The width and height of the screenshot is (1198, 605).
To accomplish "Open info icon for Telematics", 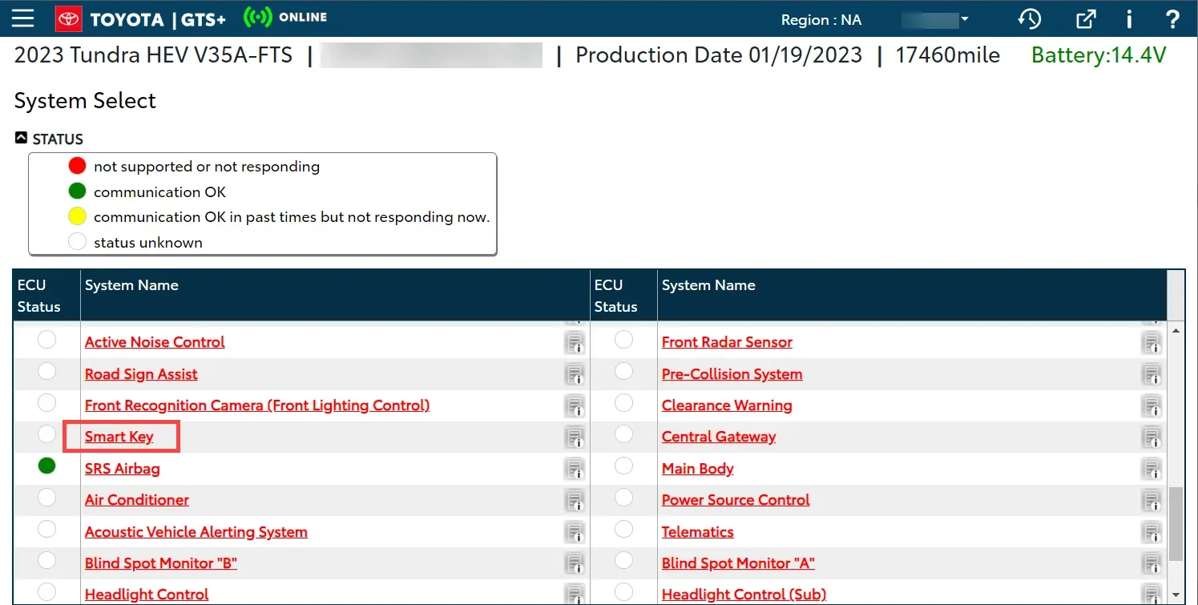I will click(x=1152, y=532).
